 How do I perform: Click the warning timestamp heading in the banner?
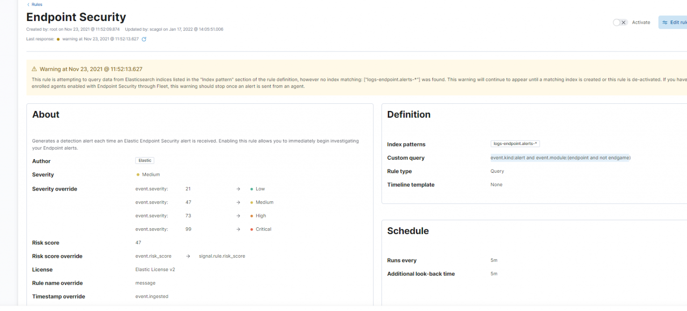91,69
